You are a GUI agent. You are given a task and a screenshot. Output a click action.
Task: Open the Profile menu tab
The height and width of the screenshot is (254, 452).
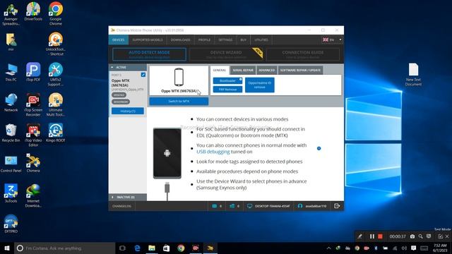pos(204,40)
